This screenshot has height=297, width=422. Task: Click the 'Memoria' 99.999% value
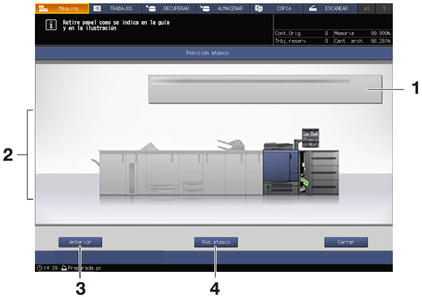(x=381, y=33)
